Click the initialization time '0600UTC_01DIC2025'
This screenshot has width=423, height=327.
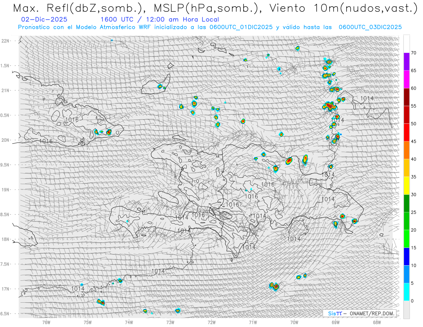click(241, 27)
